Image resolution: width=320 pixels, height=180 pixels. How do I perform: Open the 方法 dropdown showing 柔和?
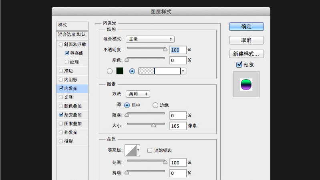point(138,94)
